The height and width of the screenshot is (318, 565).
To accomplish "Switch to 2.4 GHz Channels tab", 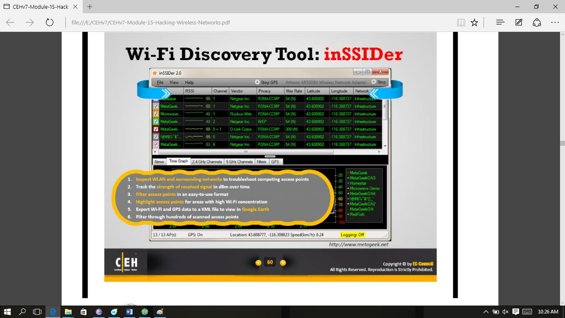I will point(207,162).
